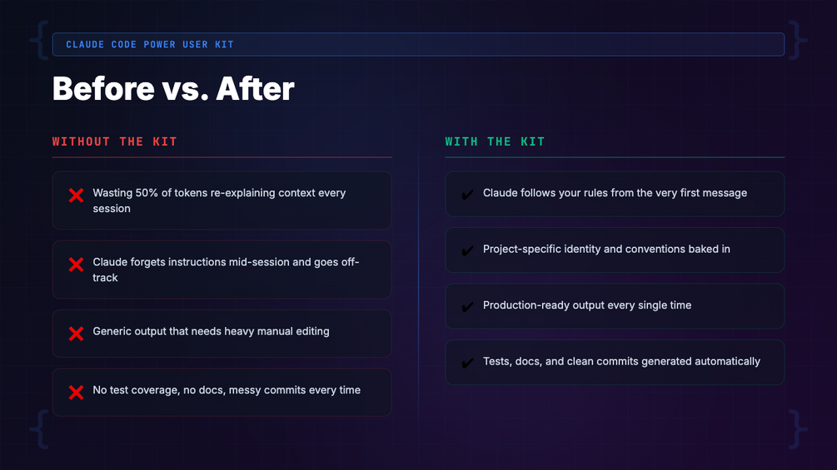Screen dimensions: 837x470
Task: Select the WITH THE KIT column header
Action: pos(495,141)
